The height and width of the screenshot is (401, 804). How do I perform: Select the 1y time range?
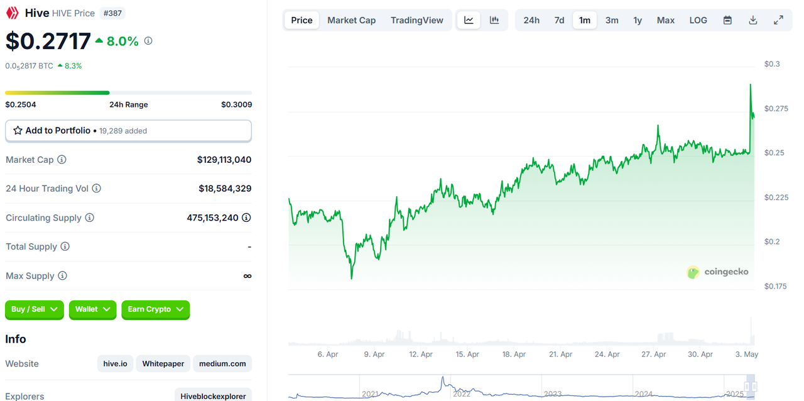point(638,20)
